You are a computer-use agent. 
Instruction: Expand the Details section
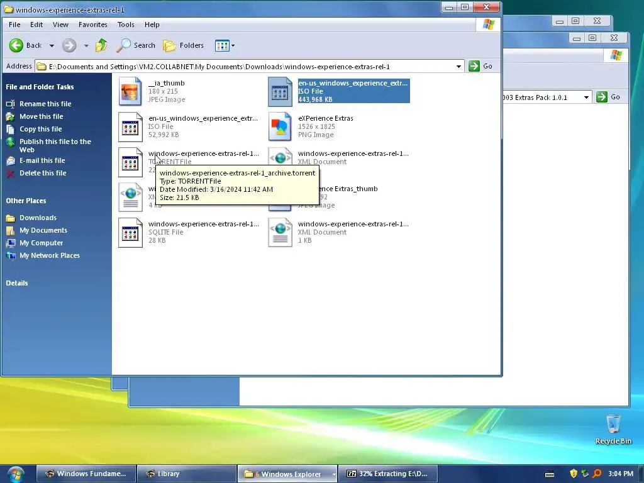pyautogui.click(x=17, y=283)
